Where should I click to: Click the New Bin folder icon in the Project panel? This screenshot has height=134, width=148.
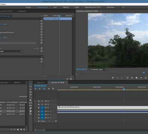[x=18, y=130]
